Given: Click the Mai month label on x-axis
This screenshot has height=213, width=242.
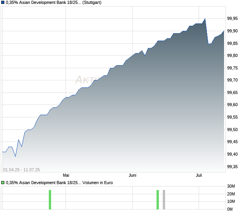Looking at the screenshot, I should pos(66,175).
